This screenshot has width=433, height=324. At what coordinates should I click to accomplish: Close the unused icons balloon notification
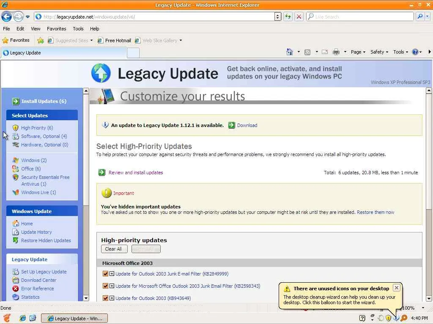[397, 288]
